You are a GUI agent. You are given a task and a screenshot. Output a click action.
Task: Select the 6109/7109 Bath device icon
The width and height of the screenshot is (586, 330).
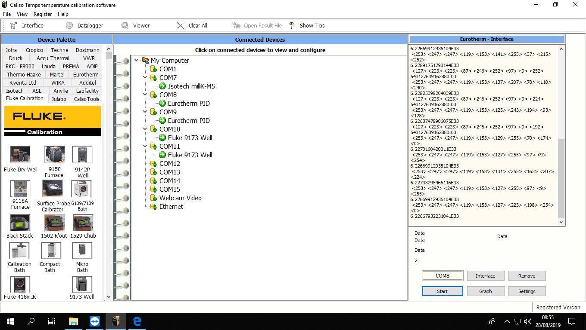(x=82, y=189)
